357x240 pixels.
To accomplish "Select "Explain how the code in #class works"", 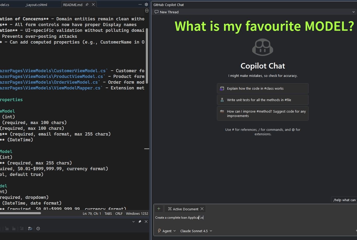I will [262, 88].
